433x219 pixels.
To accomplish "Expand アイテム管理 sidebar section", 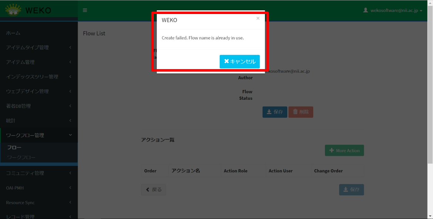I will [38, 62].
